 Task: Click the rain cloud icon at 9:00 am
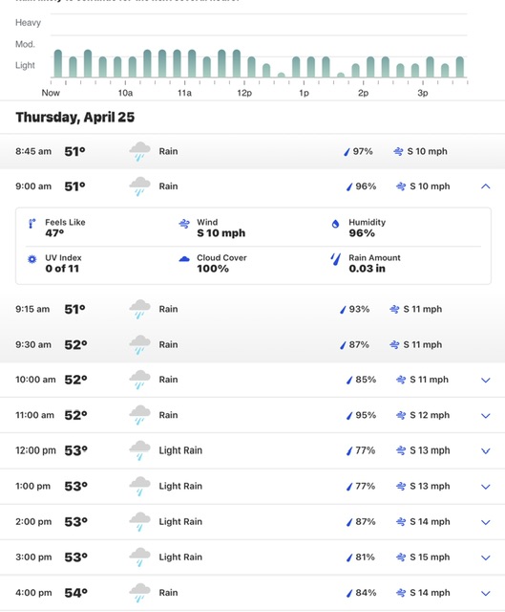coord(139,186)
